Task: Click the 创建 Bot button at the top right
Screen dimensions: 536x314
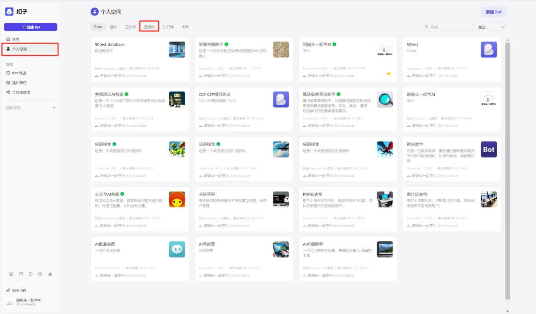Action: 494,12
